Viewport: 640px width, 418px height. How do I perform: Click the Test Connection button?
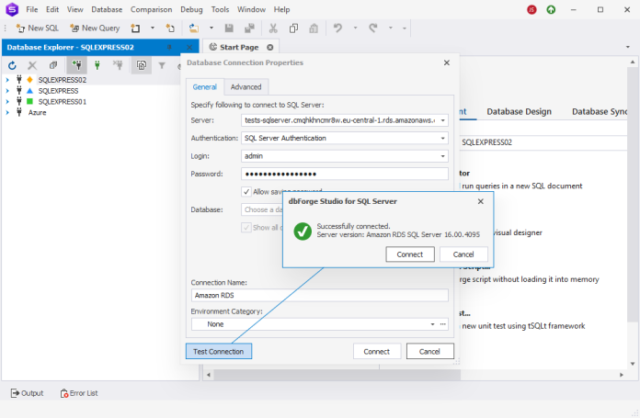point(218,352)
